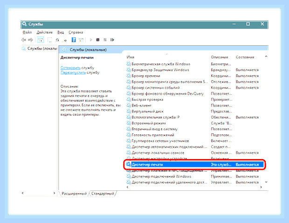This screenshot has height=223, width=289.
Task: Click the services list scroll-down arrow
Action: pyautogui.click(x=266, y=182)
